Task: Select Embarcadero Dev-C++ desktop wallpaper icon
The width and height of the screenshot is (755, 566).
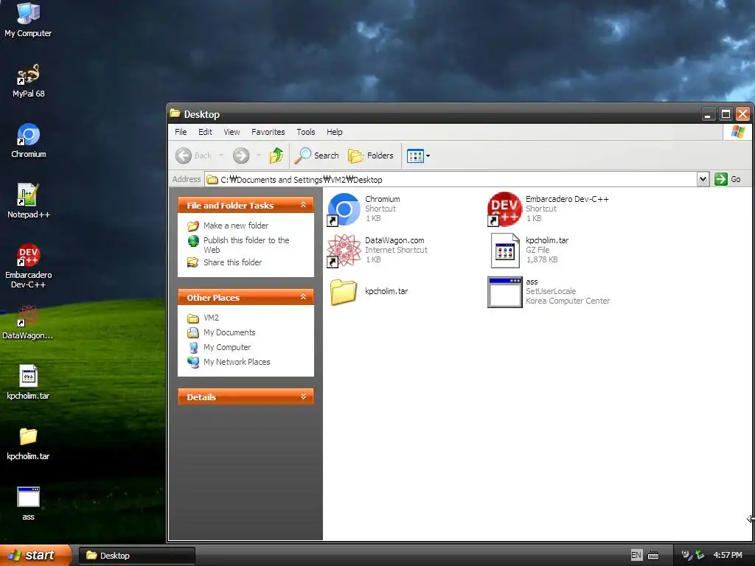Action: coord(29,266)
